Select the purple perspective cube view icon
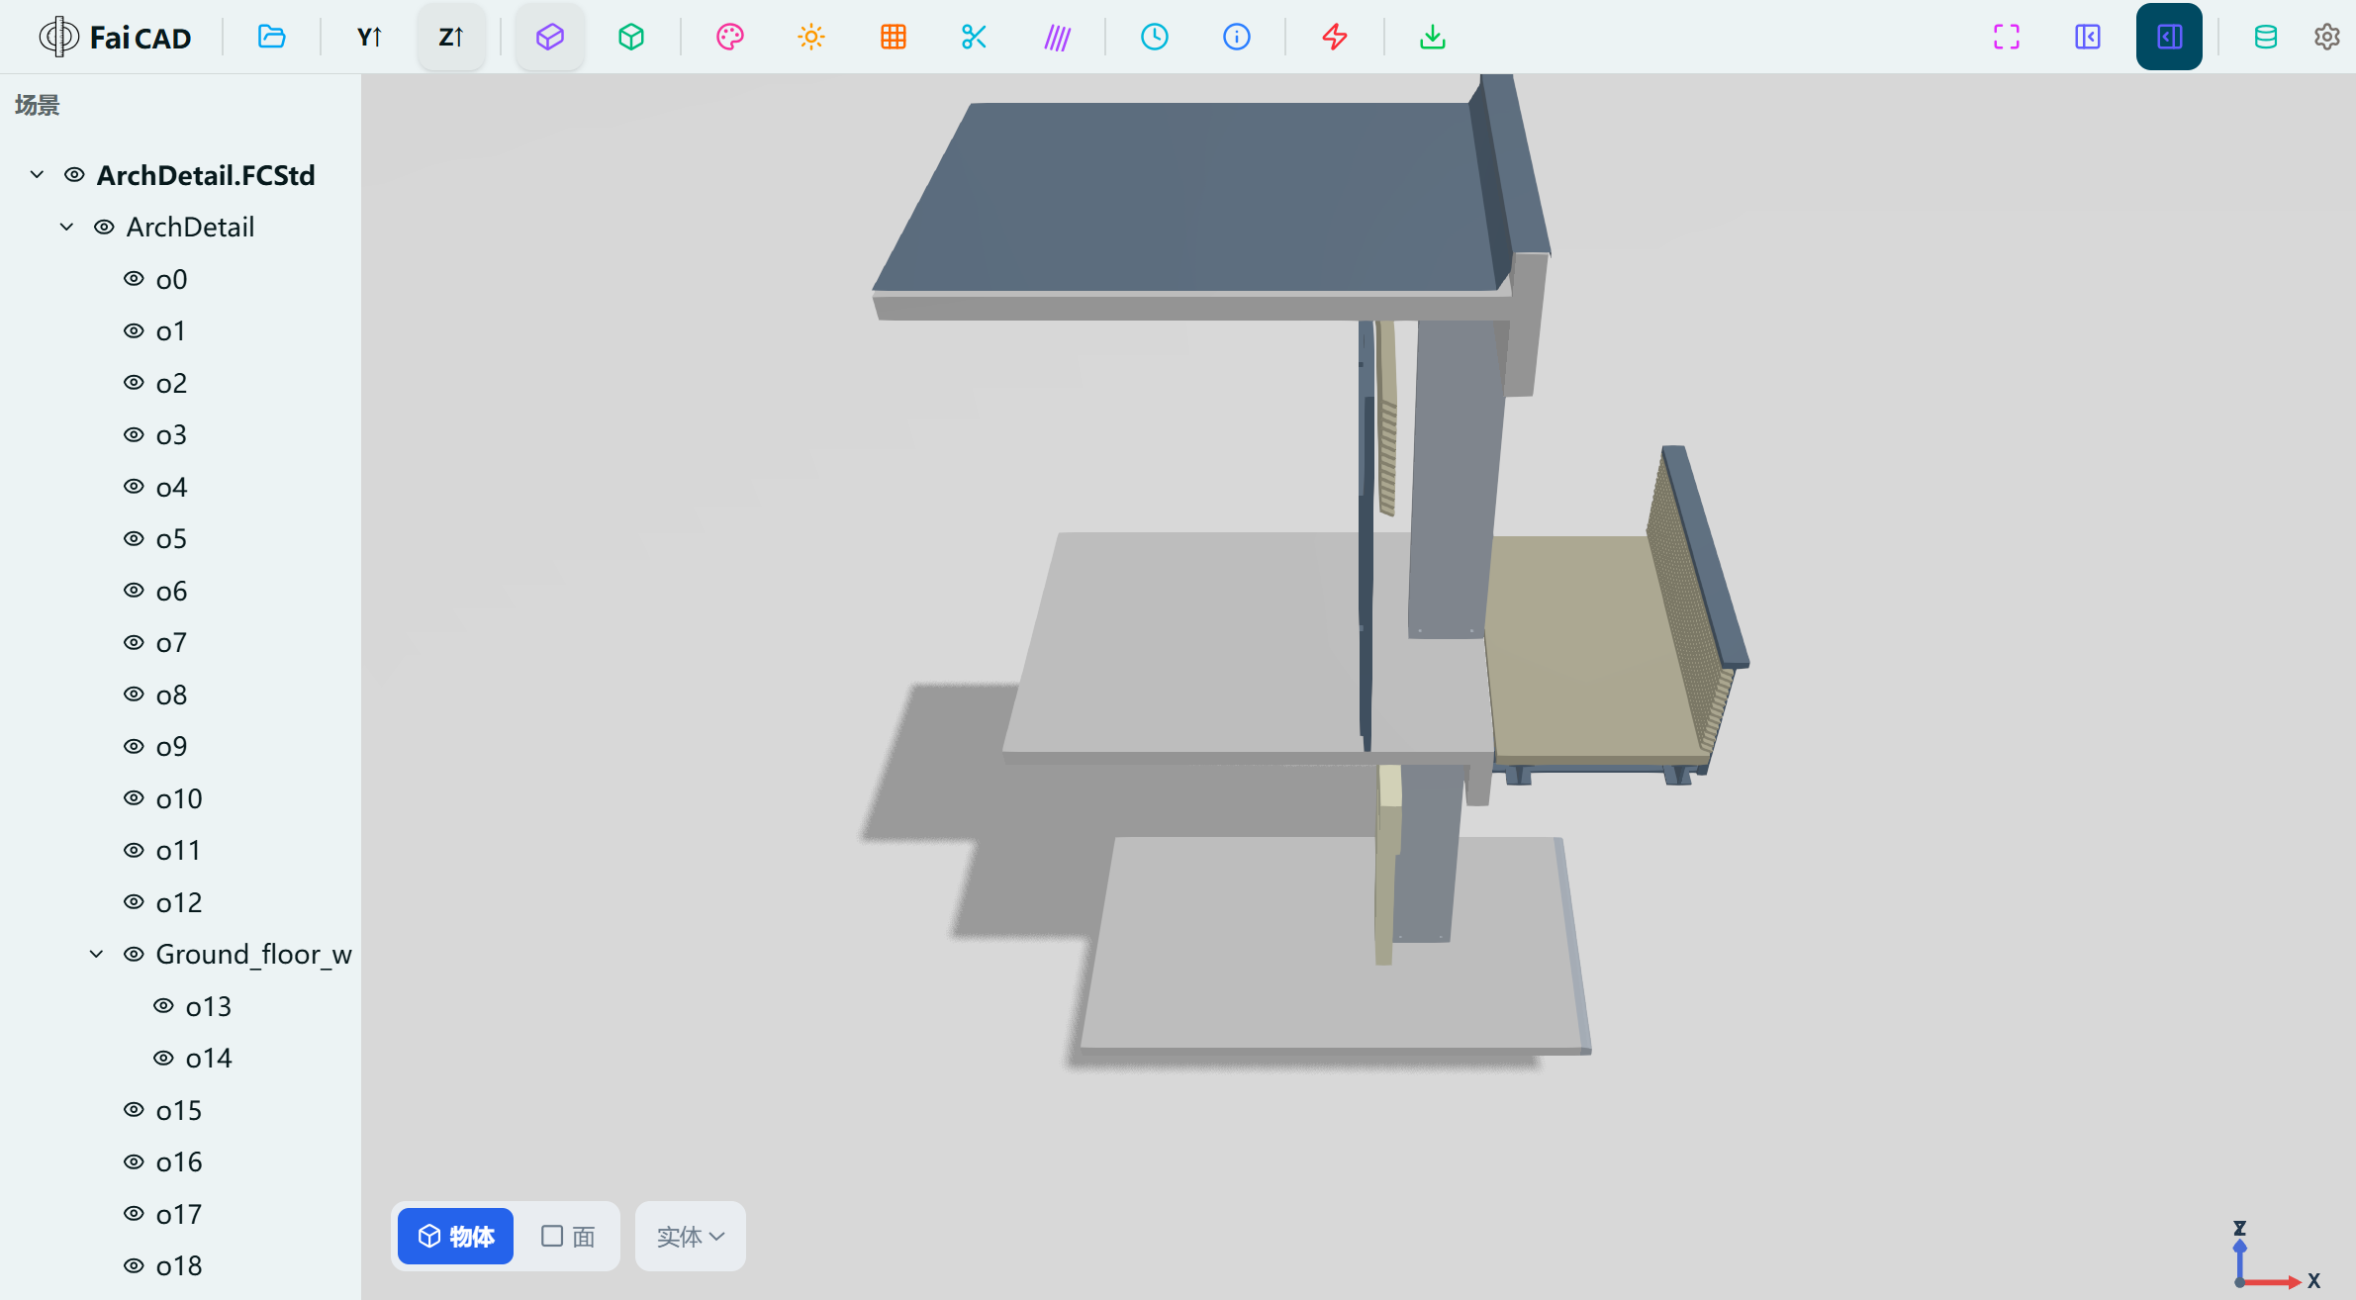2356x1300 pixels. [x=550, y=38]
